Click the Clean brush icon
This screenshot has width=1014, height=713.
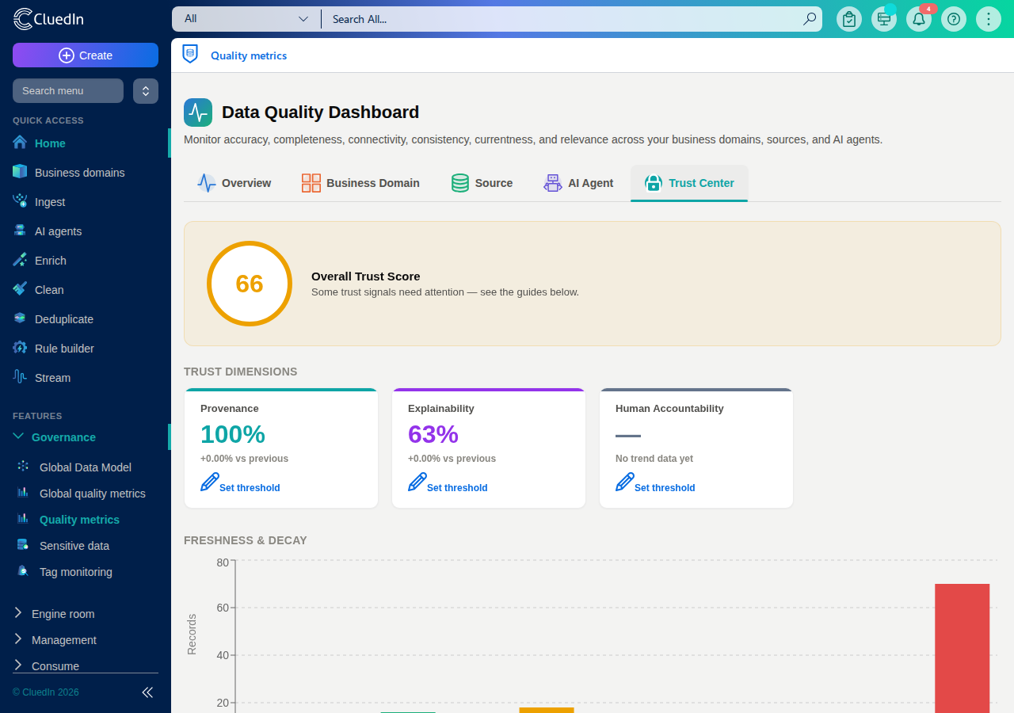[x=20, y=289]
